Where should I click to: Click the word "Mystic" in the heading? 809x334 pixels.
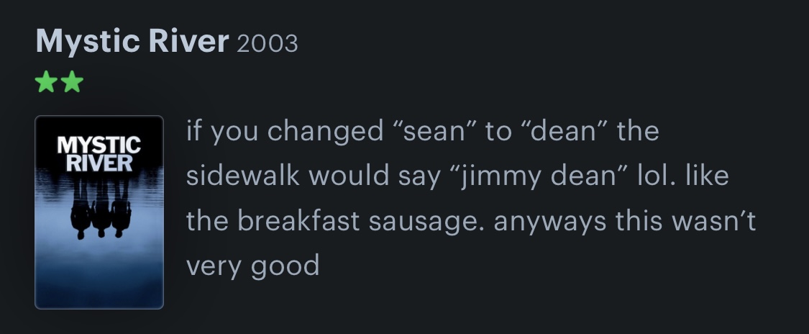pos(87,42)
